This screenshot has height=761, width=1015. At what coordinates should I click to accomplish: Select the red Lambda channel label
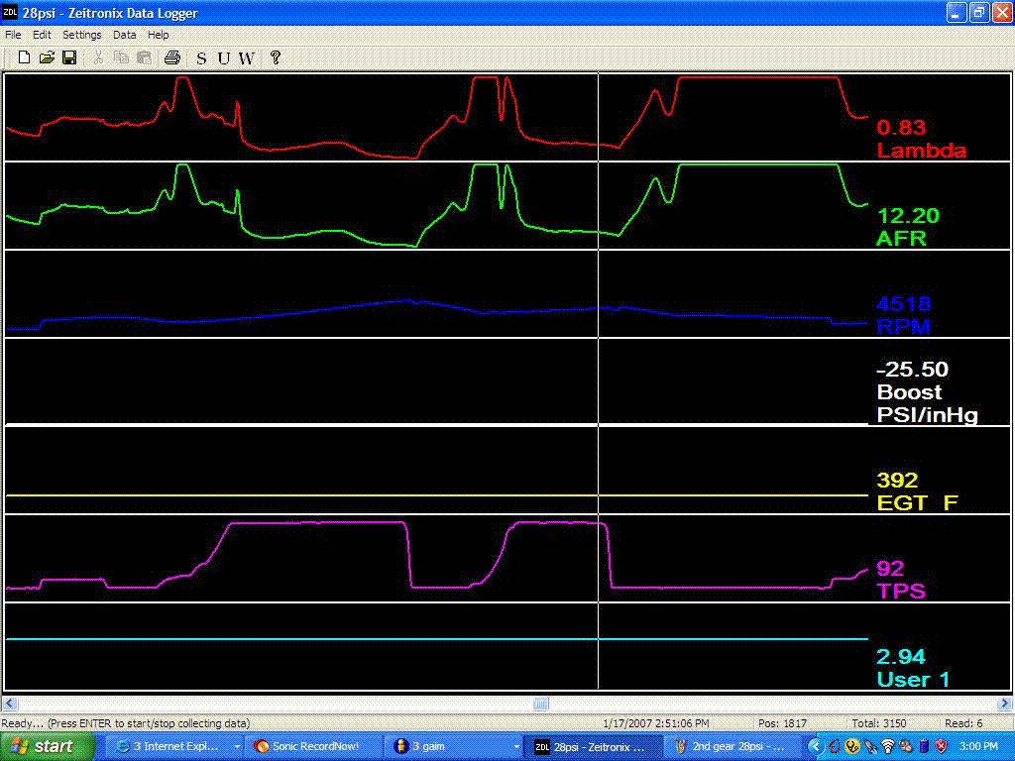(922, 151)
